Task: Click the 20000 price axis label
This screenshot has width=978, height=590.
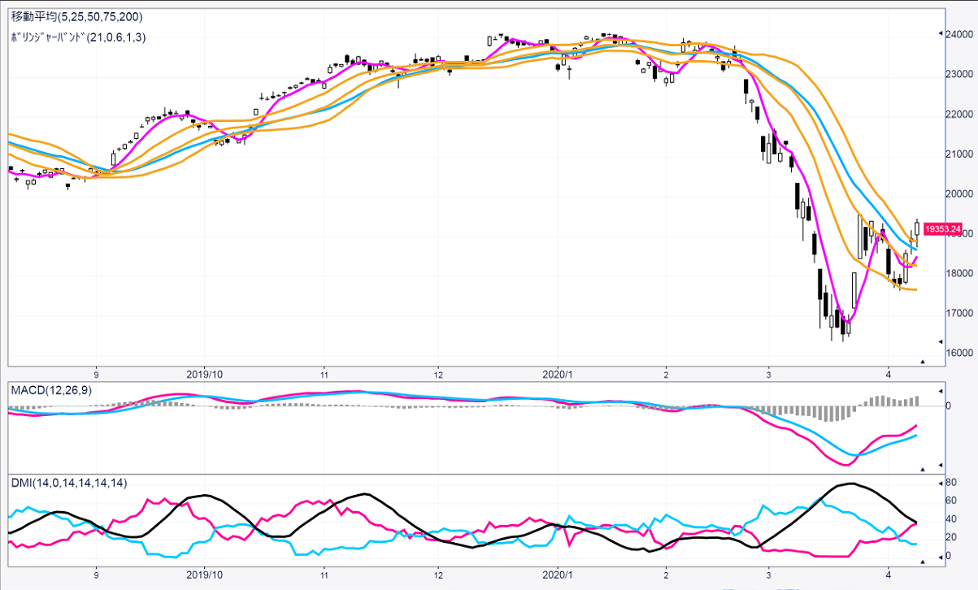Action: coord(961,193)
